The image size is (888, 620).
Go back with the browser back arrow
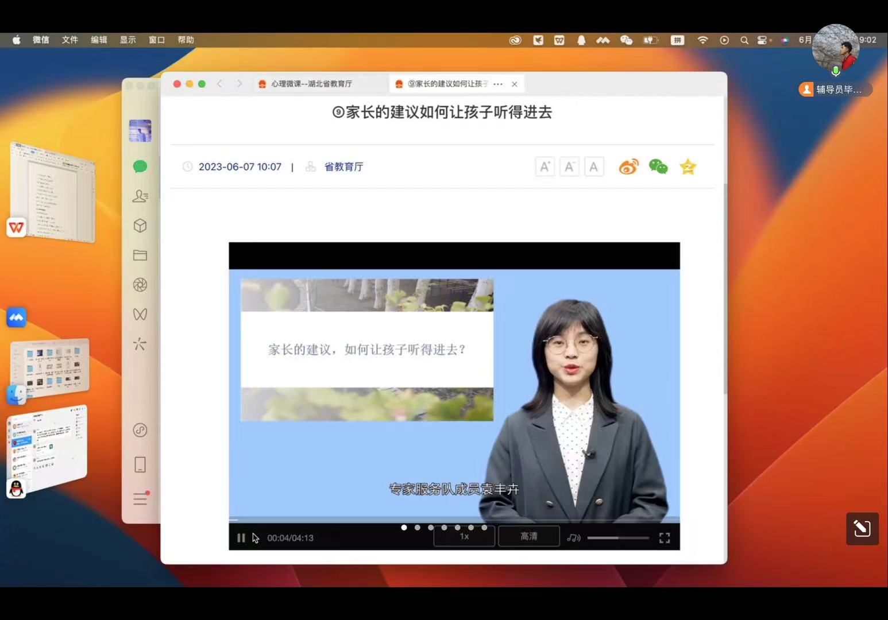coord(219,84)
